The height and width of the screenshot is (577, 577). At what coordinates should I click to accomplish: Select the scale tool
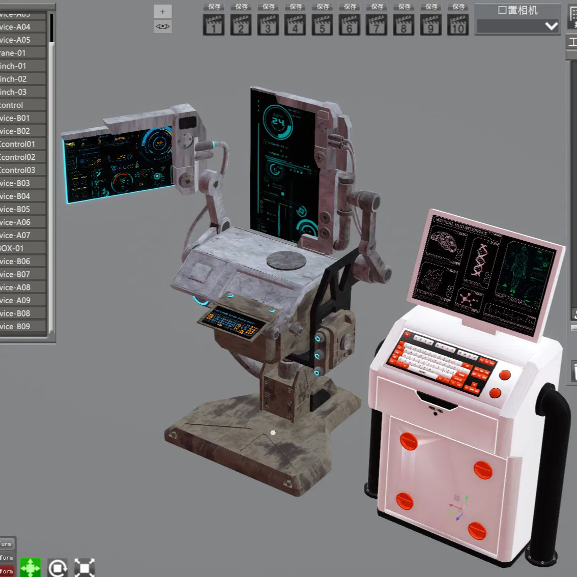pyautogui.click(x=84, y=568)
